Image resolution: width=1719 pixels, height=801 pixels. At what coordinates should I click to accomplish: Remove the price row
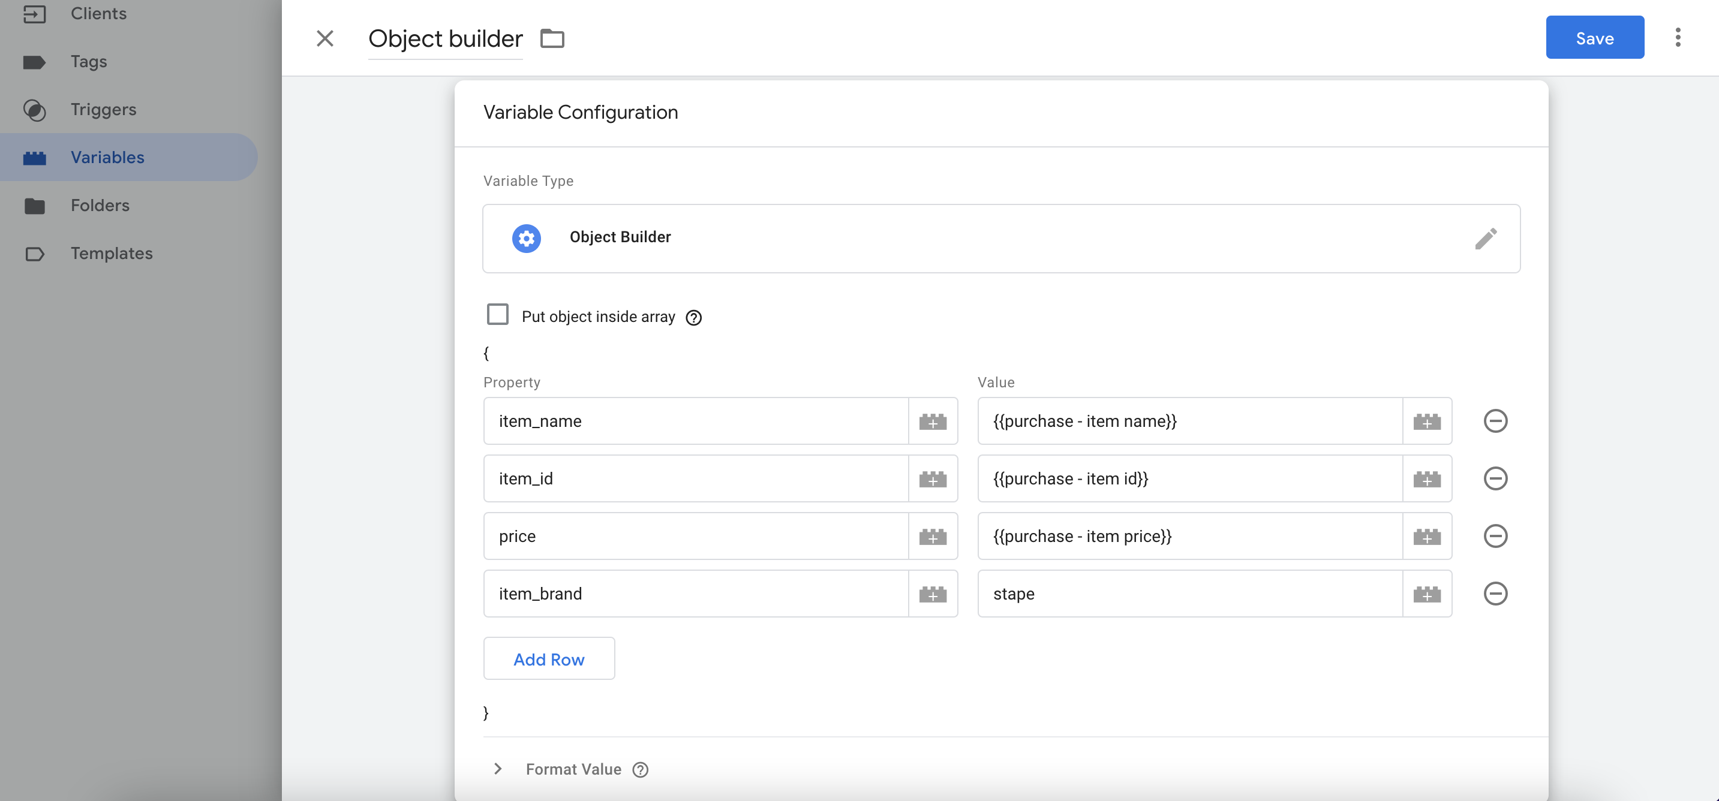1495,536
